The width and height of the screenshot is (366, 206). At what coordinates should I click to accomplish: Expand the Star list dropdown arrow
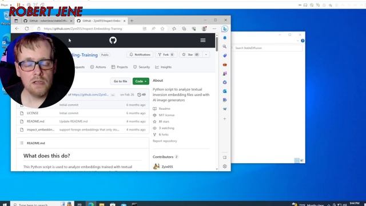click(x=206, y=54)
